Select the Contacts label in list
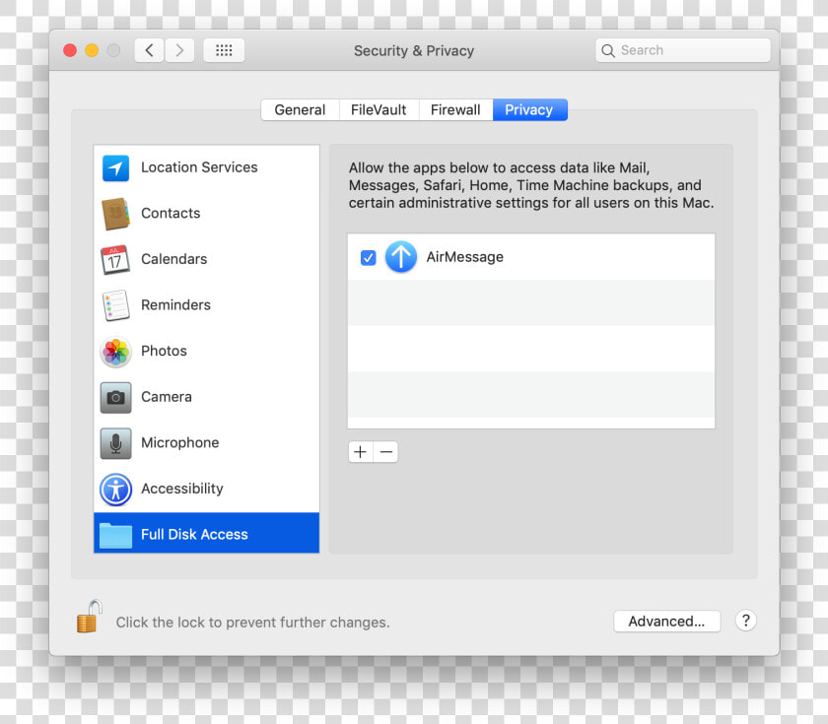The width and height of the screenshot is (828, 724). 171,213
